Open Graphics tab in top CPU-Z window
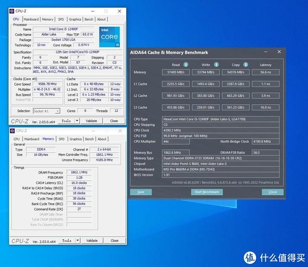This screenshot has height=267, width=308. (x=75, y=19)
